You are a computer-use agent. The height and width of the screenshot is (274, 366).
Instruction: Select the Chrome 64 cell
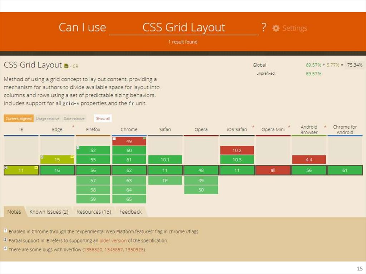pos(129,190)
